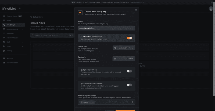Viewport: 215px width, 111px height.
Task: Open the user avatar menu
Action: point(211,9)
